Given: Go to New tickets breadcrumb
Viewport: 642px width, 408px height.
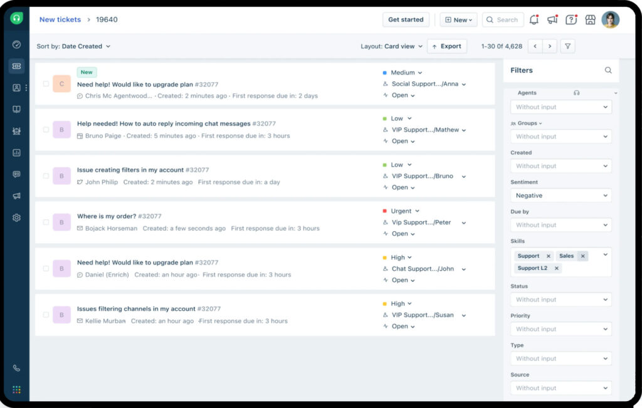Looking at the screenshot, I should [60, 19].
